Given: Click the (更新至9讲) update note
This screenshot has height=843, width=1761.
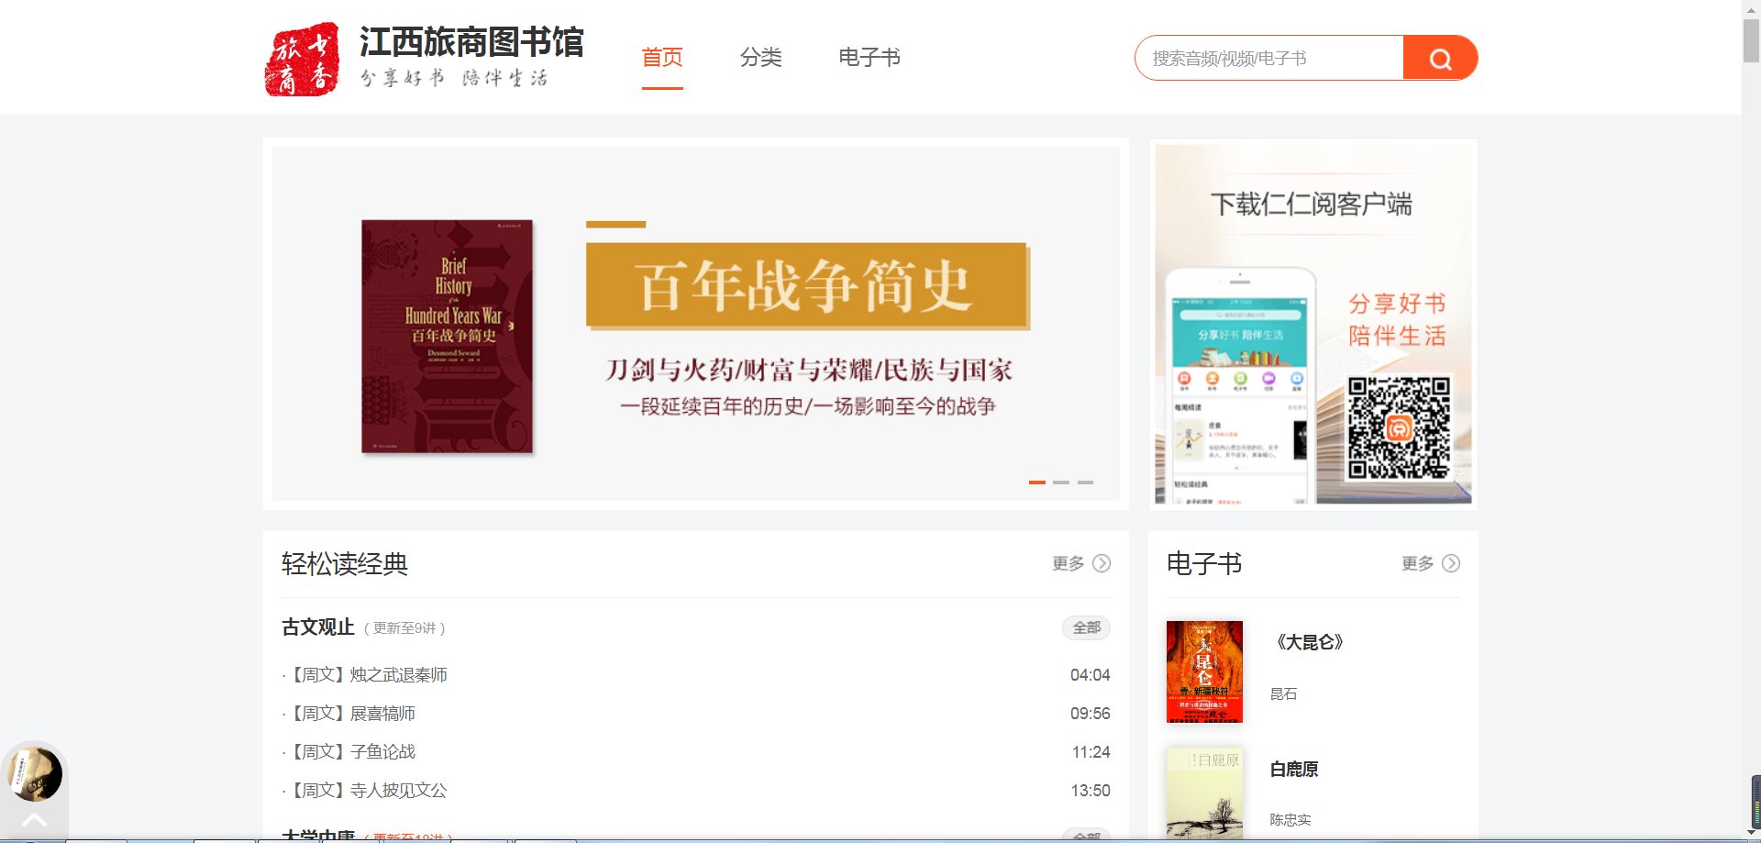Looking at the screenshot, I should tap(404, 628).
